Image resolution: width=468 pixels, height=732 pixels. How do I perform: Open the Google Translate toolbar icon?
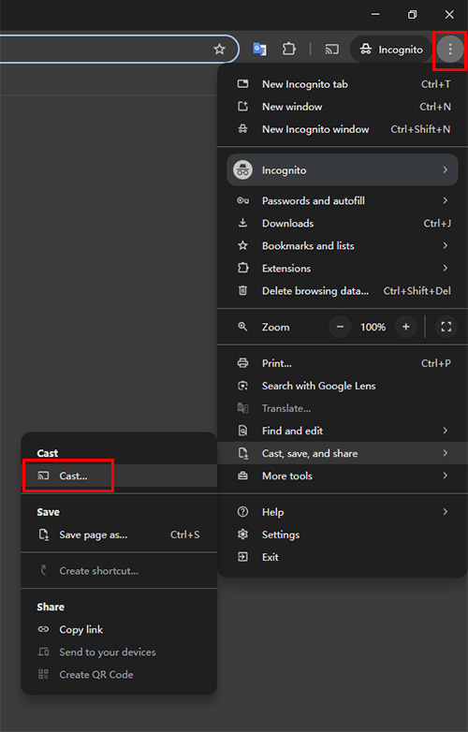tap(259, 49)
